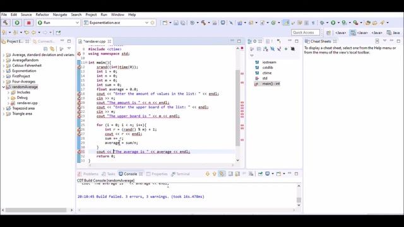Click the Debug bug icon in main toolbar

pyautogui.click(x=322, y=23)
